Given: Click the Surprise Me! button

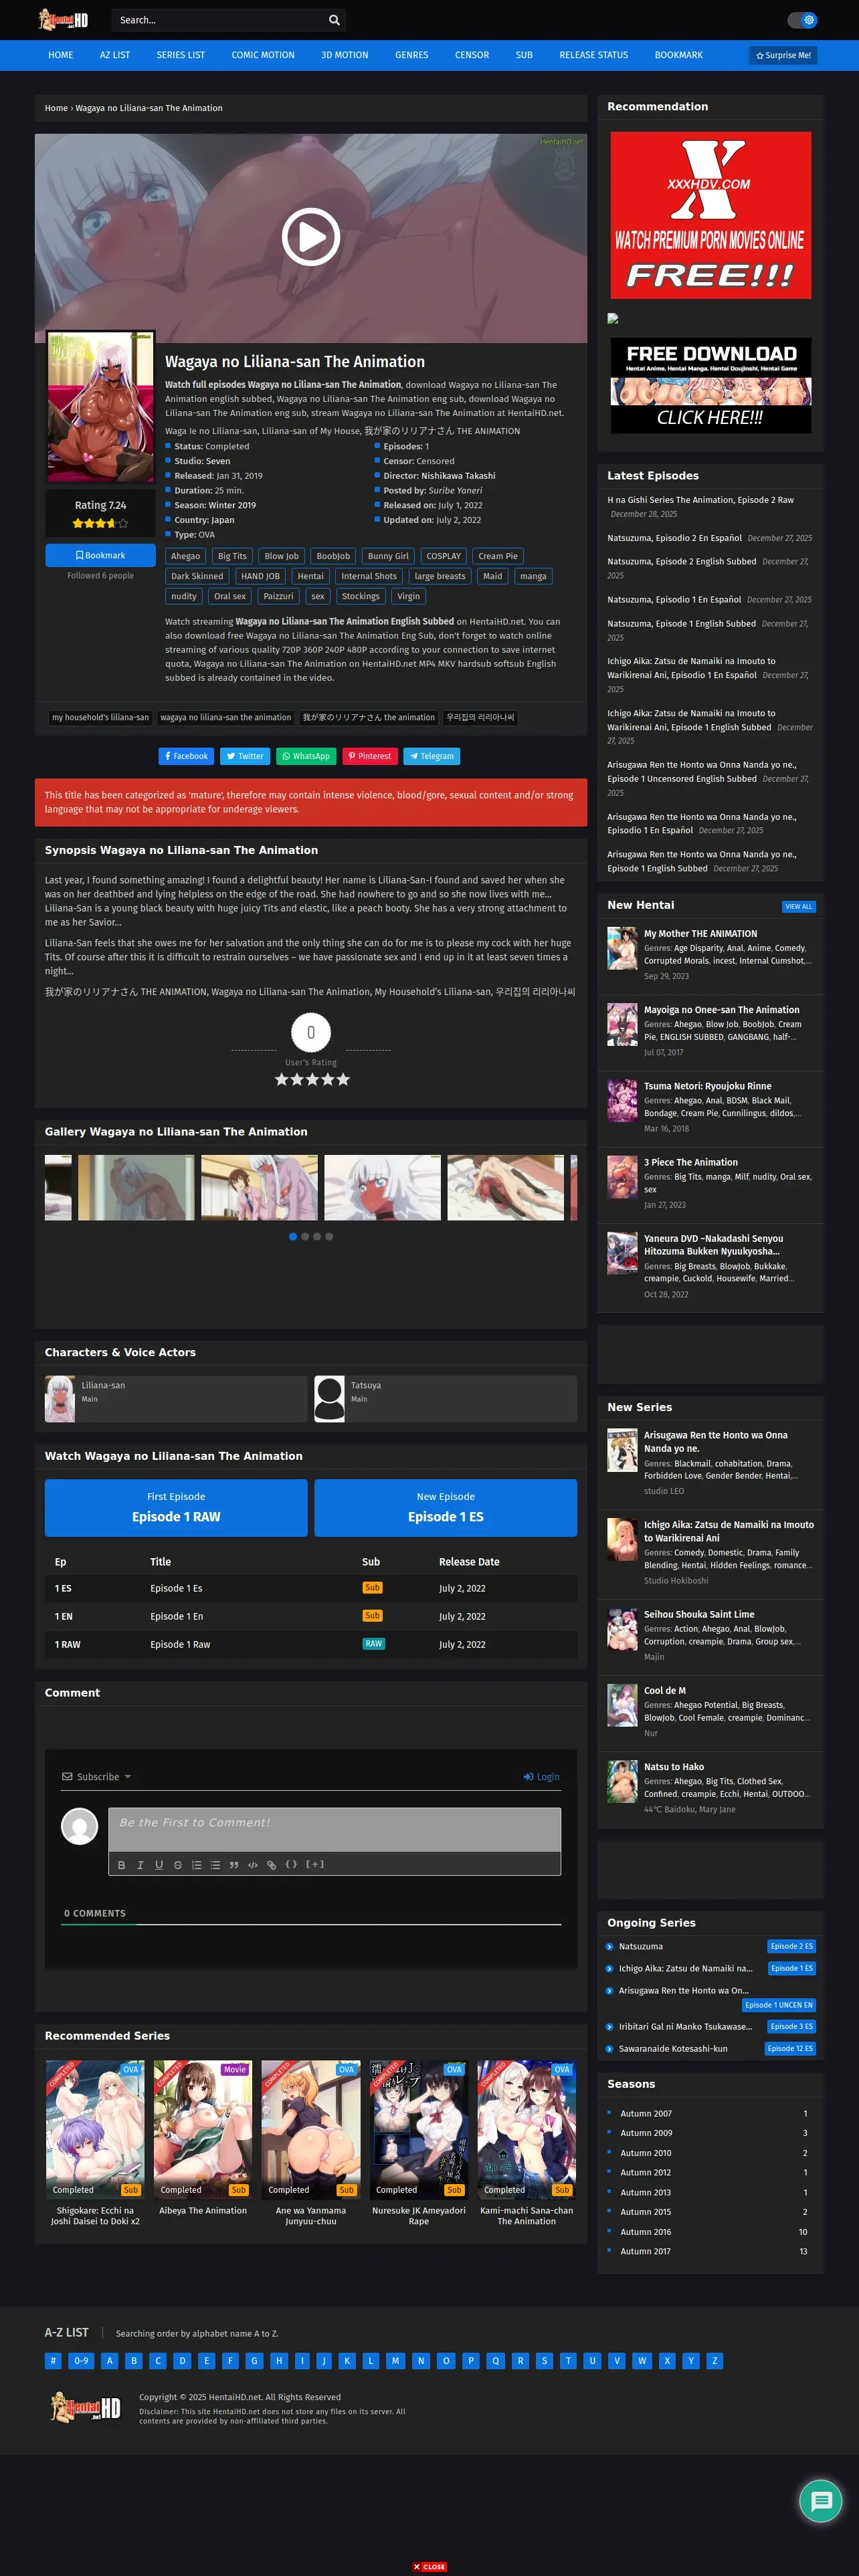Looking at the screenshot, I should pos(783,55).
